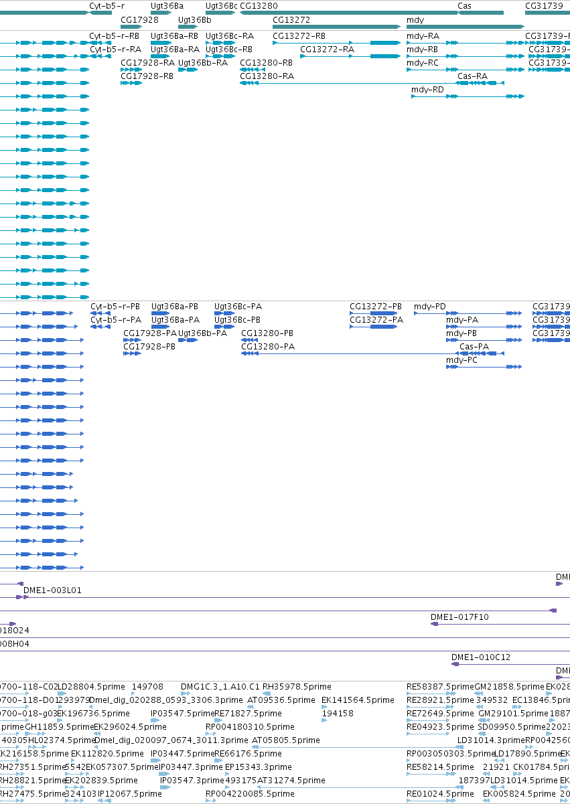Select protein mdy-PC
This screenshot has width=570, height=804.
coord(461,360)
